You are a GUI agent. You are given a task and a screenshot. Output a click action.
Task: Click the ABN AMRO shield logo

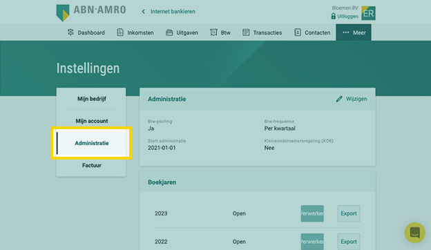point(63,12)
